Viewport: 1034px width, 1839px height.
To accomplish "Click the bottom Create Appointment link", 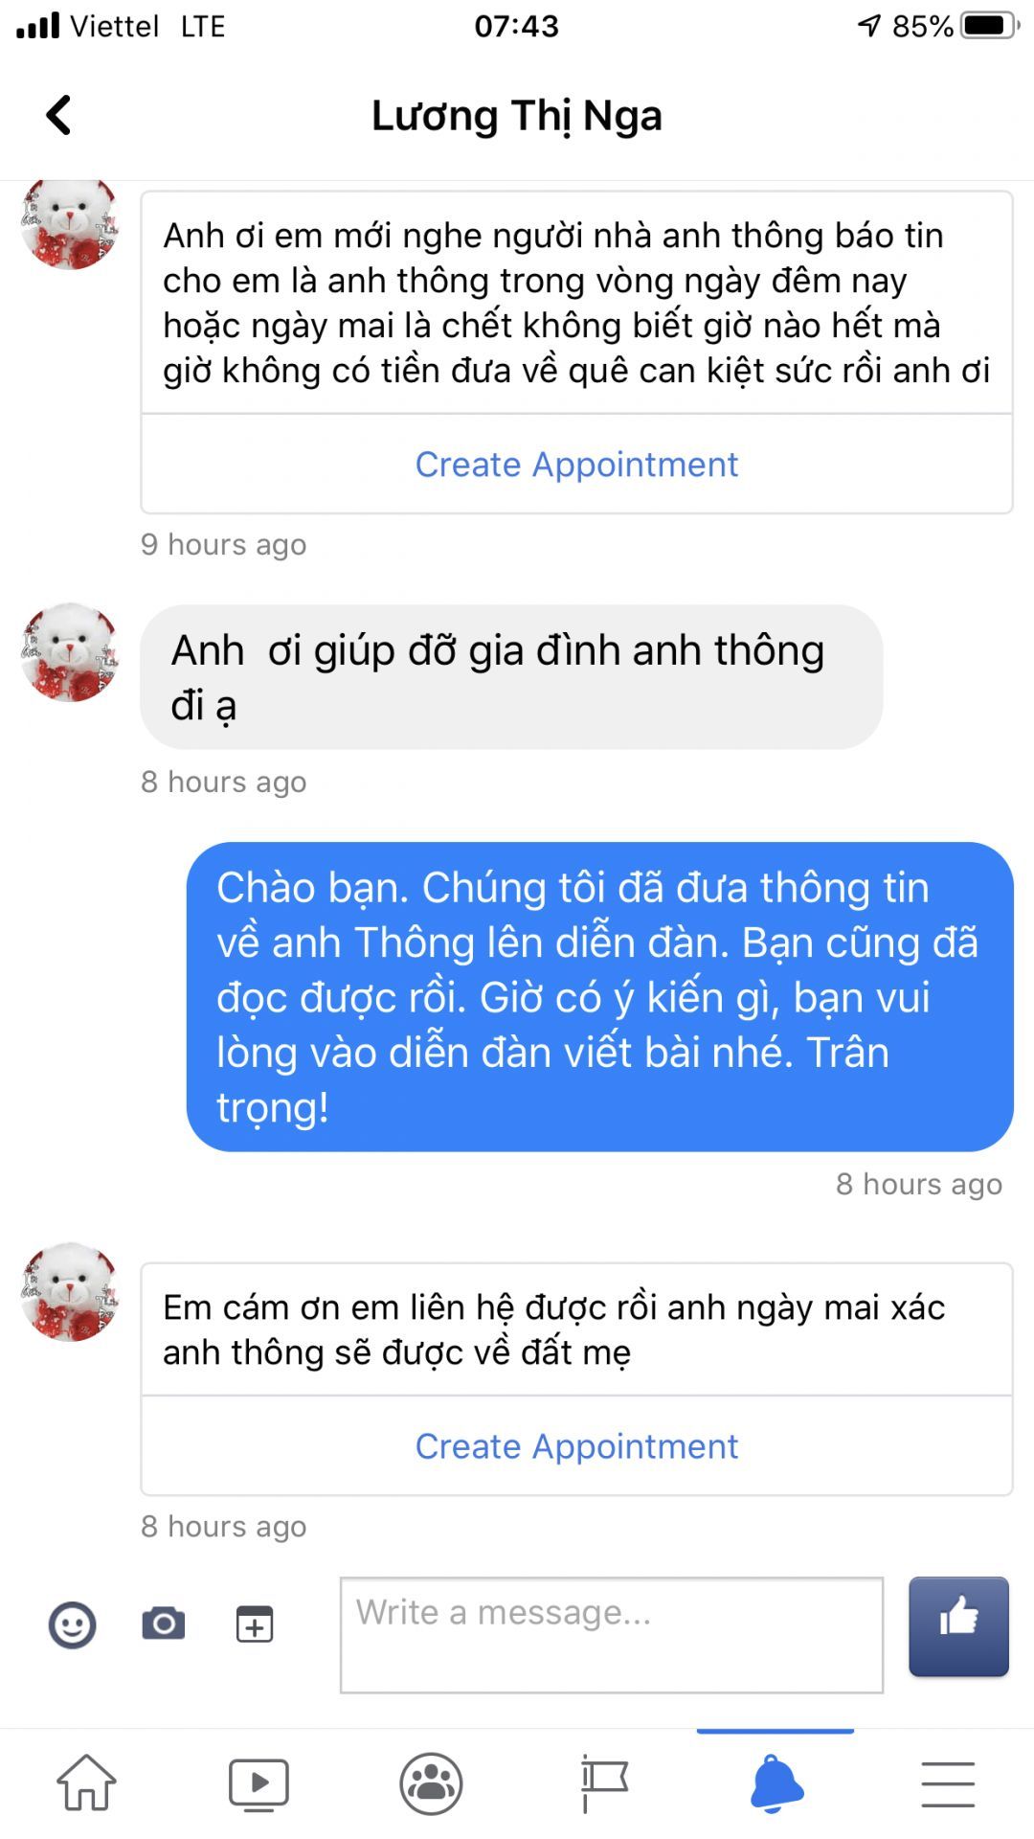I will [576, 1446].
